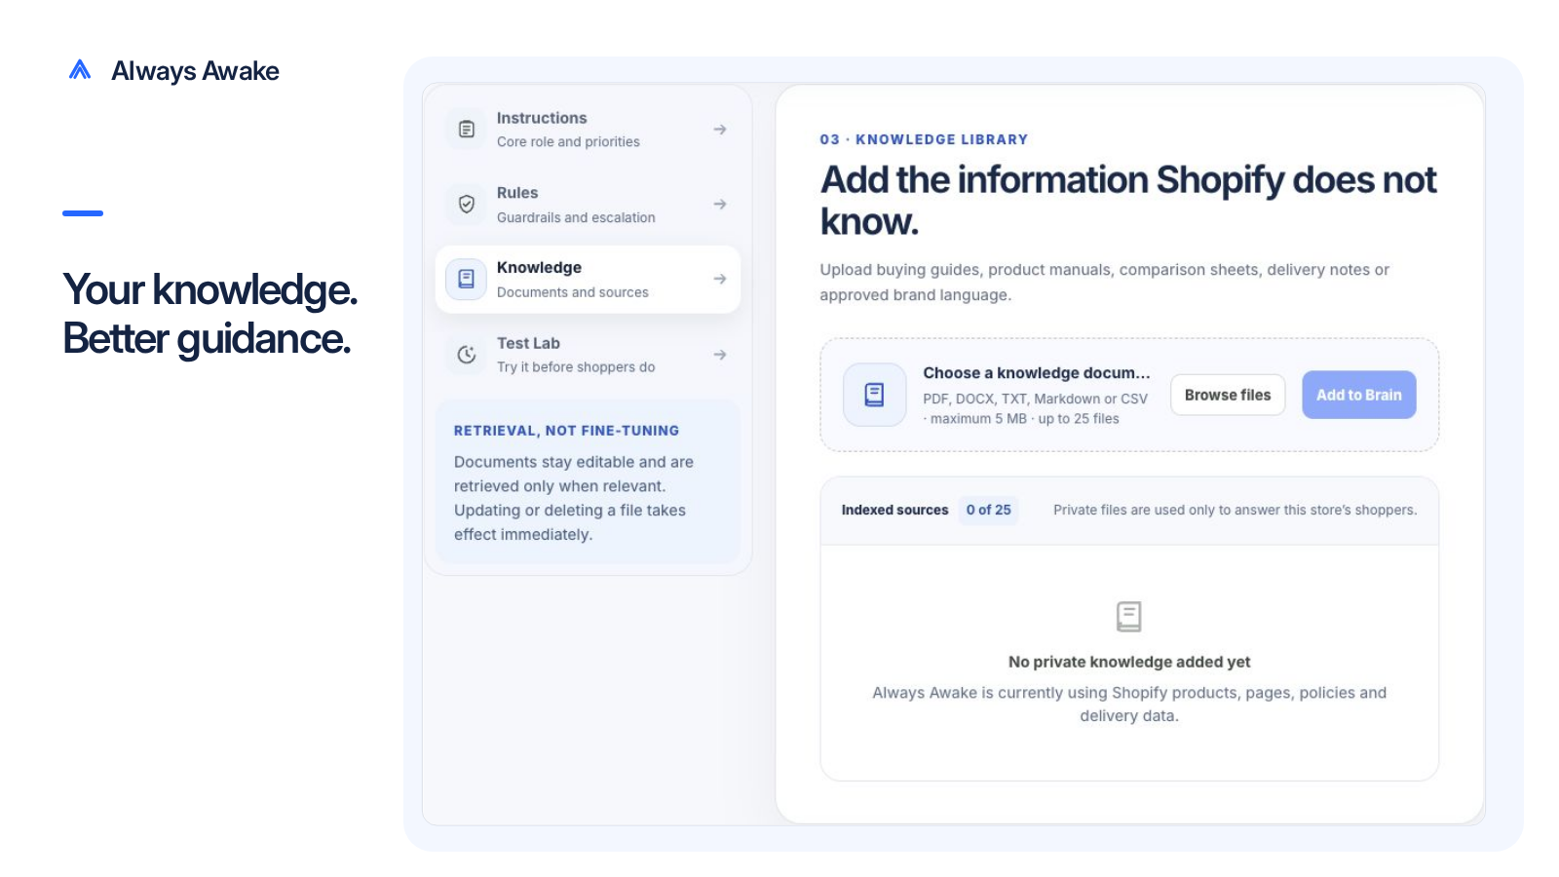Click the Add to Brain button

tap(1359, 395)
